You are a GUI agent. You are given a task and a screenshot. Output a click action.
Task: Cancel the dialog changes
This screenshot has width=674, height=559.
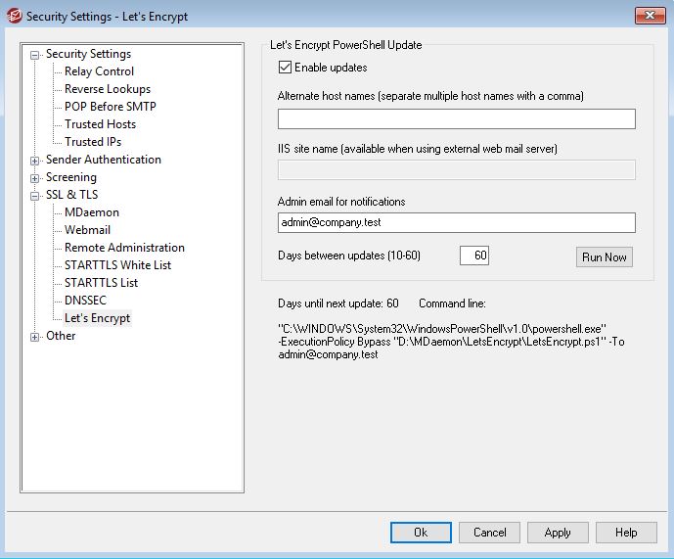(x=489, y=533)
